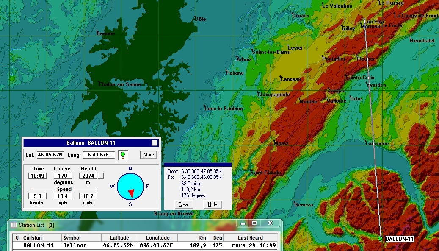Sort stations by Callsign column
This screenshot has width=439, height=251.
(x=41, y=238)
